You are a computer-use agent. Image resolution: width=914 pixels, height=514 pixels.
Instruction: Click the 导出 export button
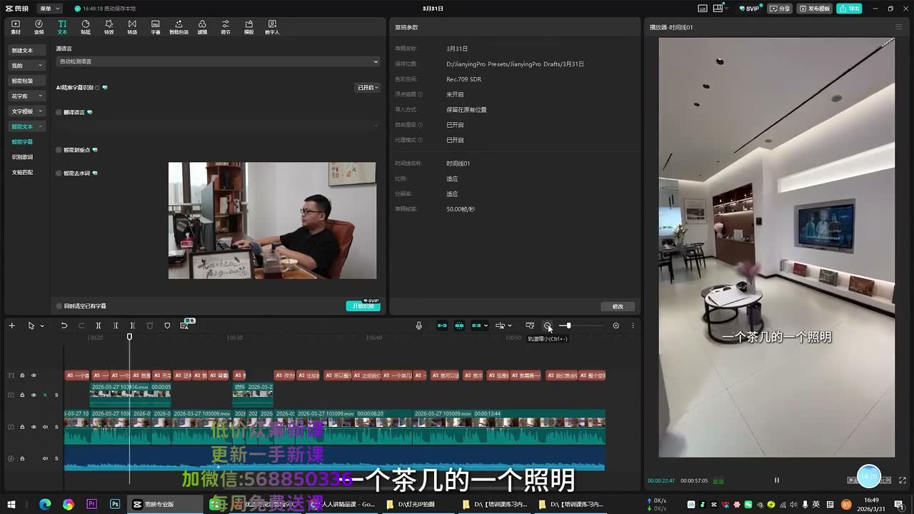point(849,9)
